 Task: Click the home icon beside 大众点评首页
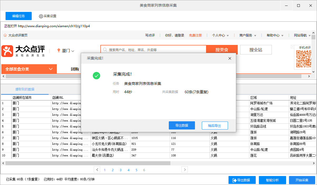click(5, 35)
